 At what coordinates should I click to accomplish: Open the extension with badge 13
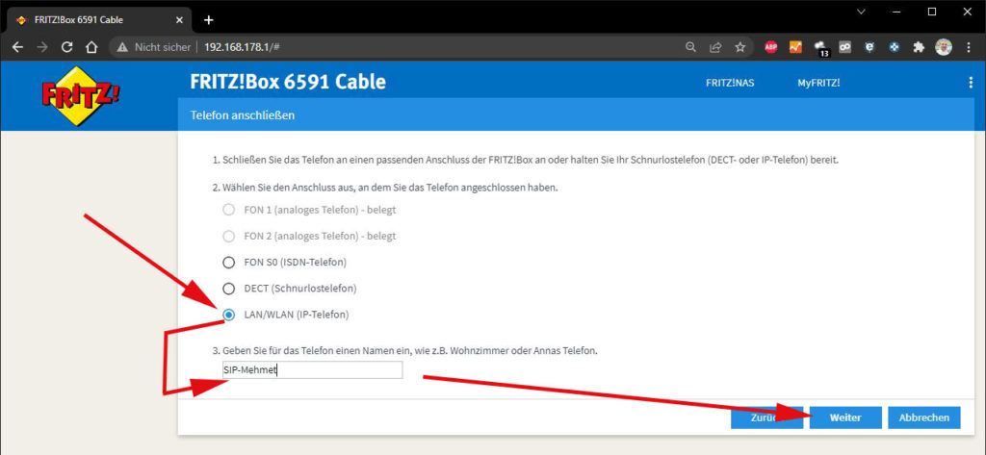click(820, 48)
